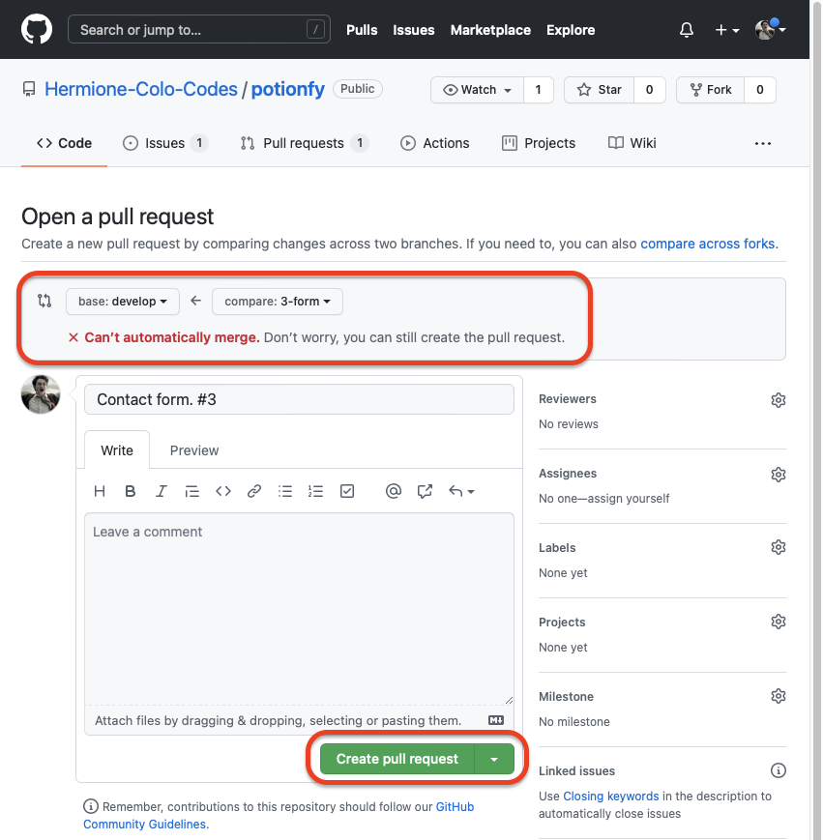Viewport: 823px width, 840px height.
Task: Open the Labels gear settings
Action: 778,548
